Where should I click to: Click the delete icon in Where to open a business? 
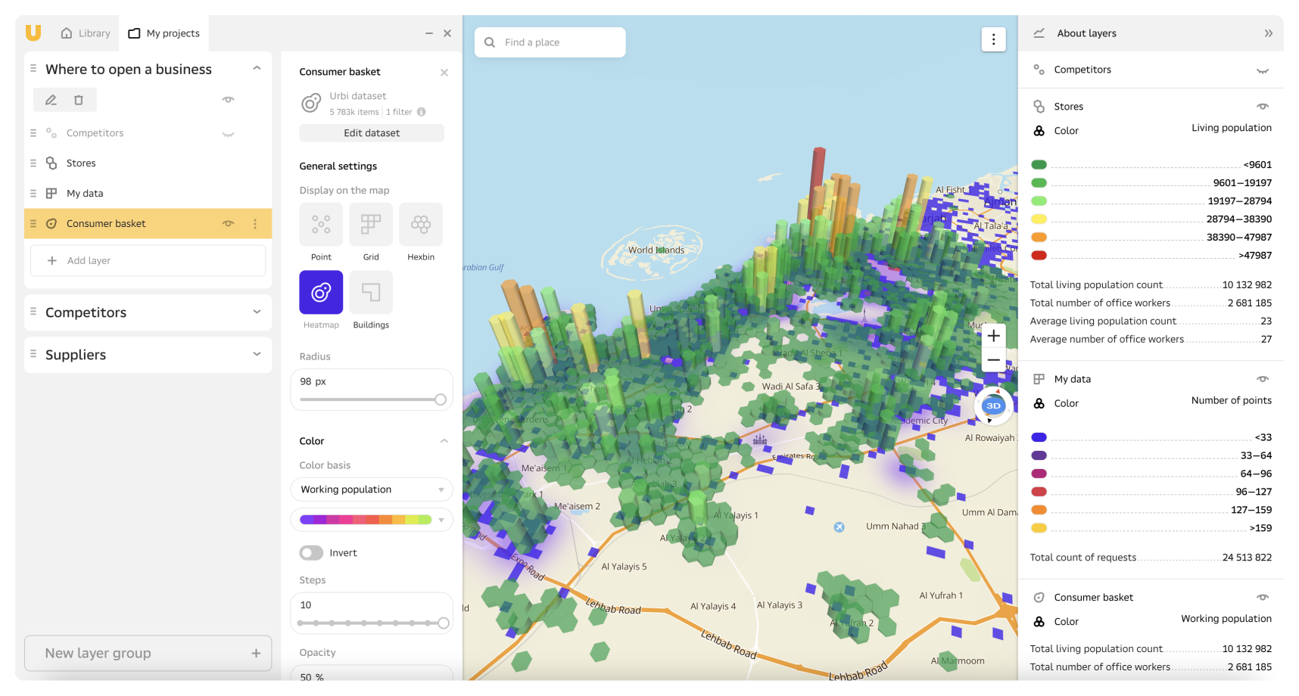(x=79, y=99)
